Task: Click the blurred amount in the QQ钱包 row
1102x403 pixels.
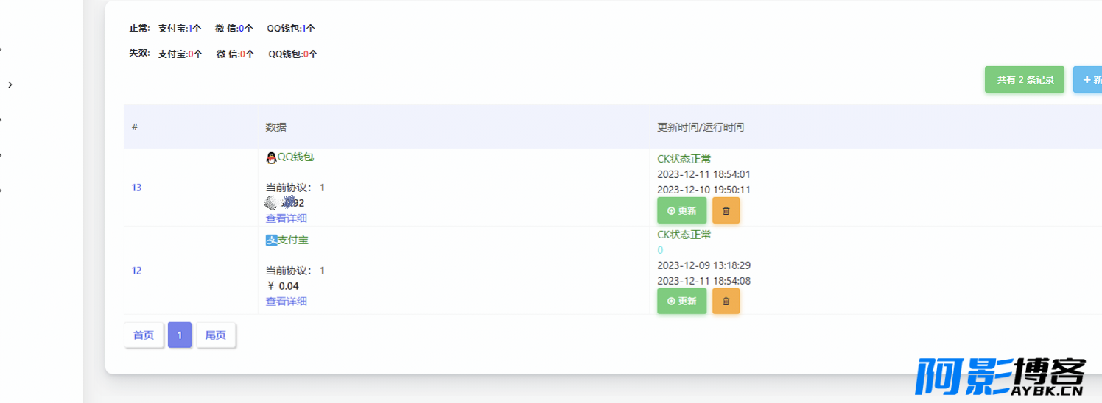Action: (x=285, y=203)
